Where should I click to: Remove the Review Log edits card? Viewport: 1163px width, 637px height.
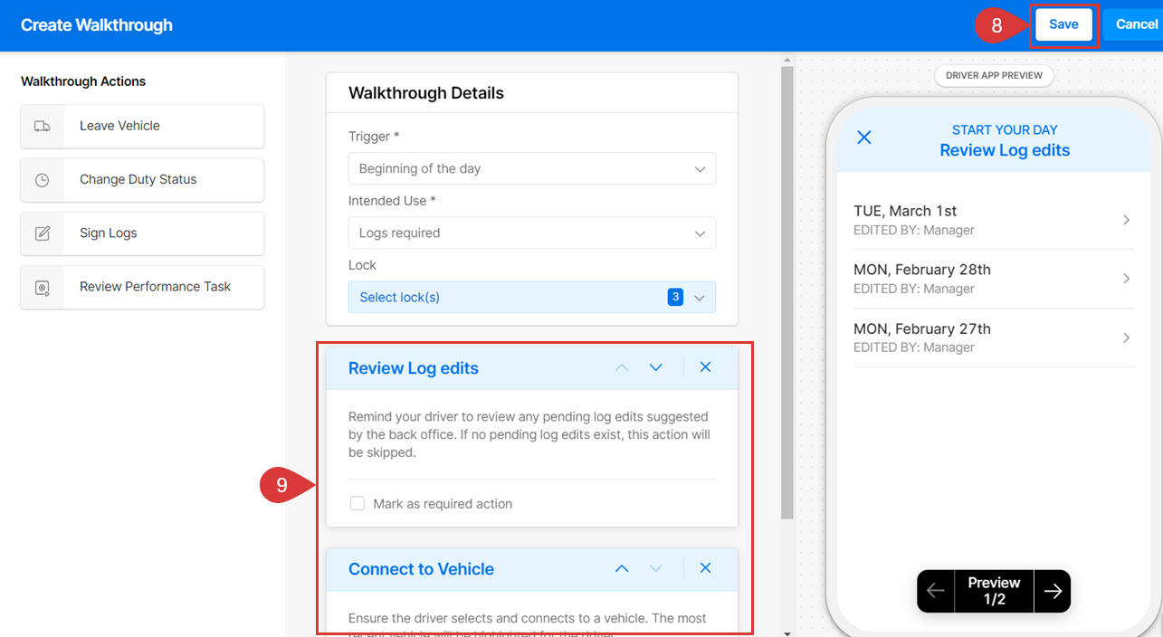(x=706, y=367)
